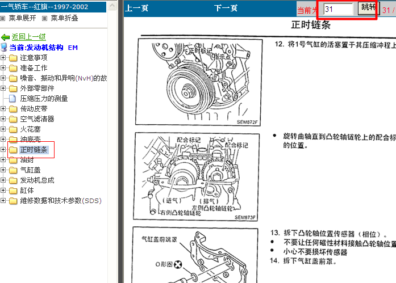The height and width of the screenshot is (283, 396).
Task: Click the 菜单折叠 list icon
Action: pyautogui.click(x=44, y=18)
